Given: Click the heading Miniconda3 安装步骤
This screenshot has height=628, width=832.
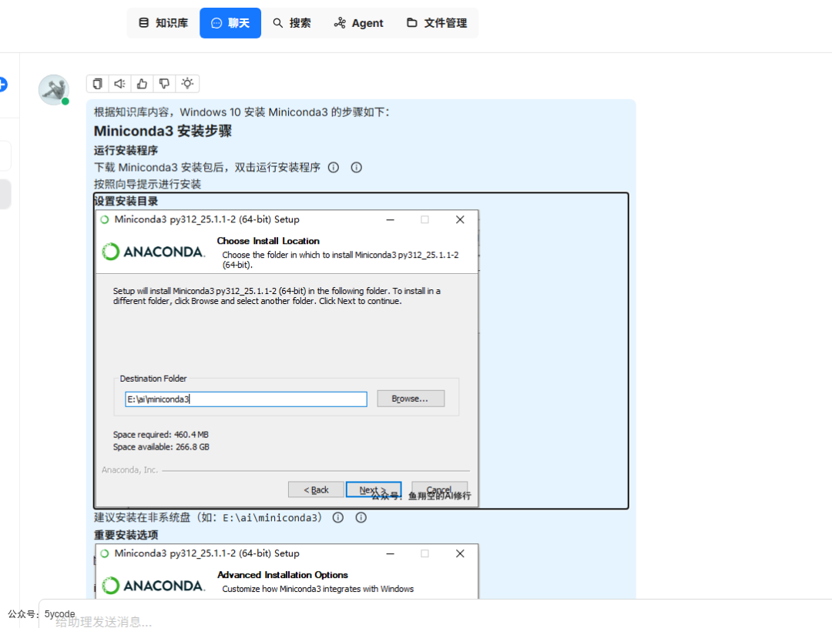Looking at the screenshot, I should [x=163, y=131].
